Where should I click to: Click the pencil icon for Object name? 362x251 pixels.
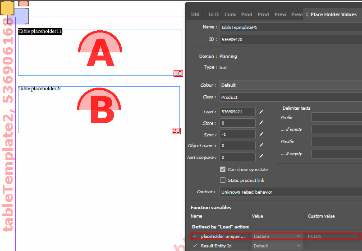[x=261, y=145]
